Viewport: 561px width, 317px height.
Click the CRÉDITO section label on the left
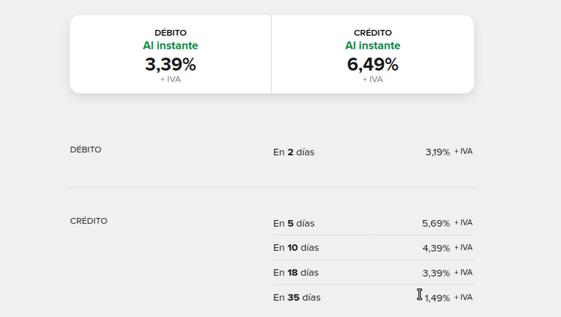click(x=89, y=221)
